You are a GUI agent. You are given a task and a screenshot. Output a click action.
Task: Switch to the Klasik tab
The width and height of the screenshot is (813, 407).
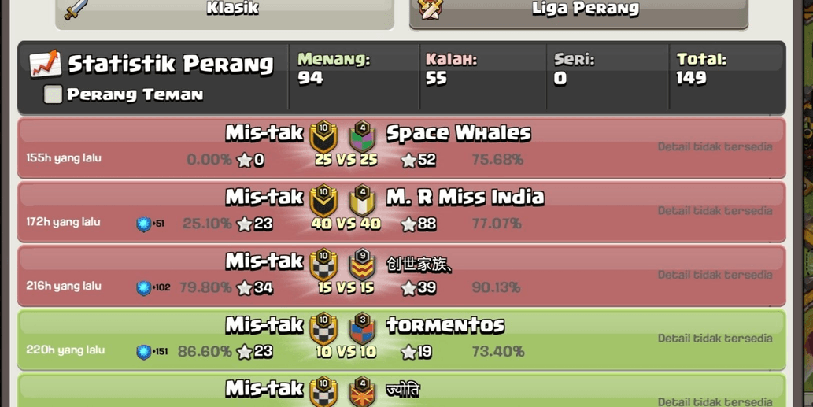[224, 11]
